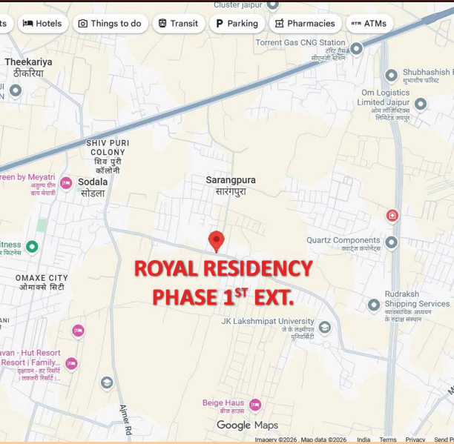Image resolution: width=454 pixels, height=444 pixels.
Task: Select the JK Lakshmipat University map marker
Action: (324, 327)
